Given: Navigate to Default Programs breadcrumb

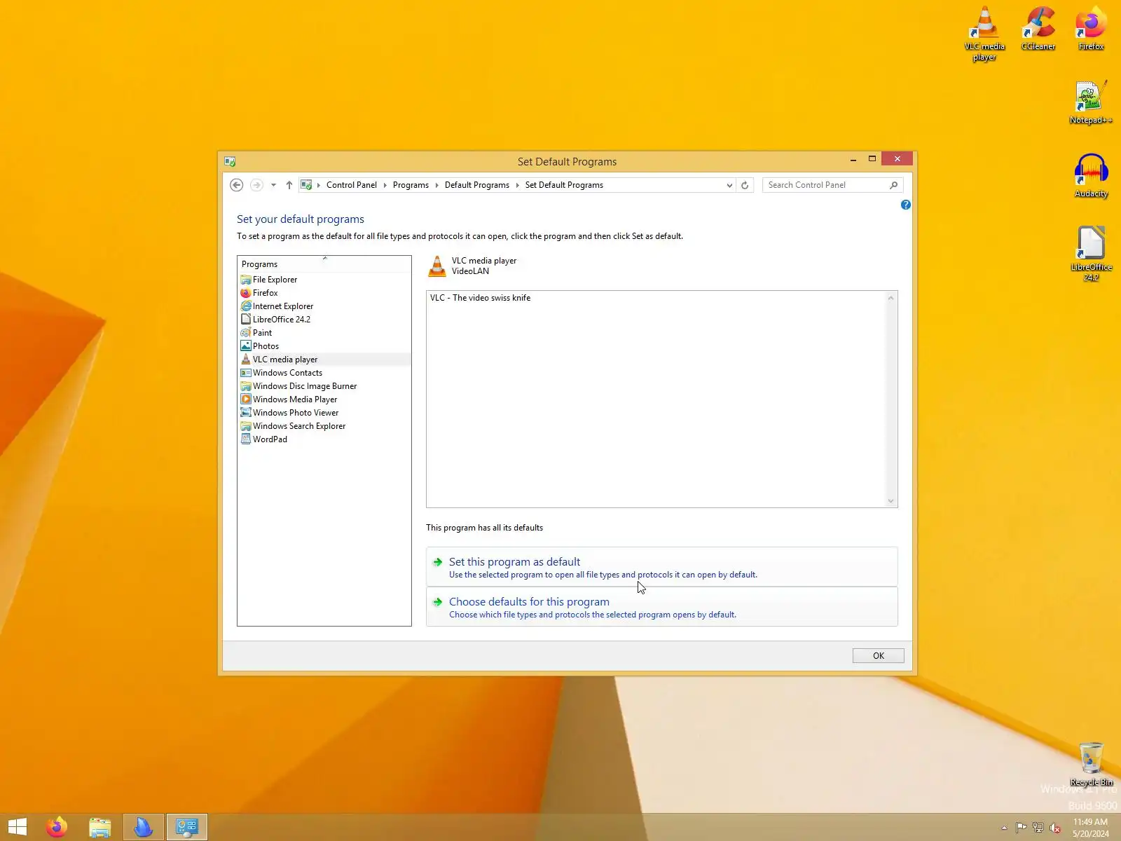Looking at the screenshot, I should (477, 185).
